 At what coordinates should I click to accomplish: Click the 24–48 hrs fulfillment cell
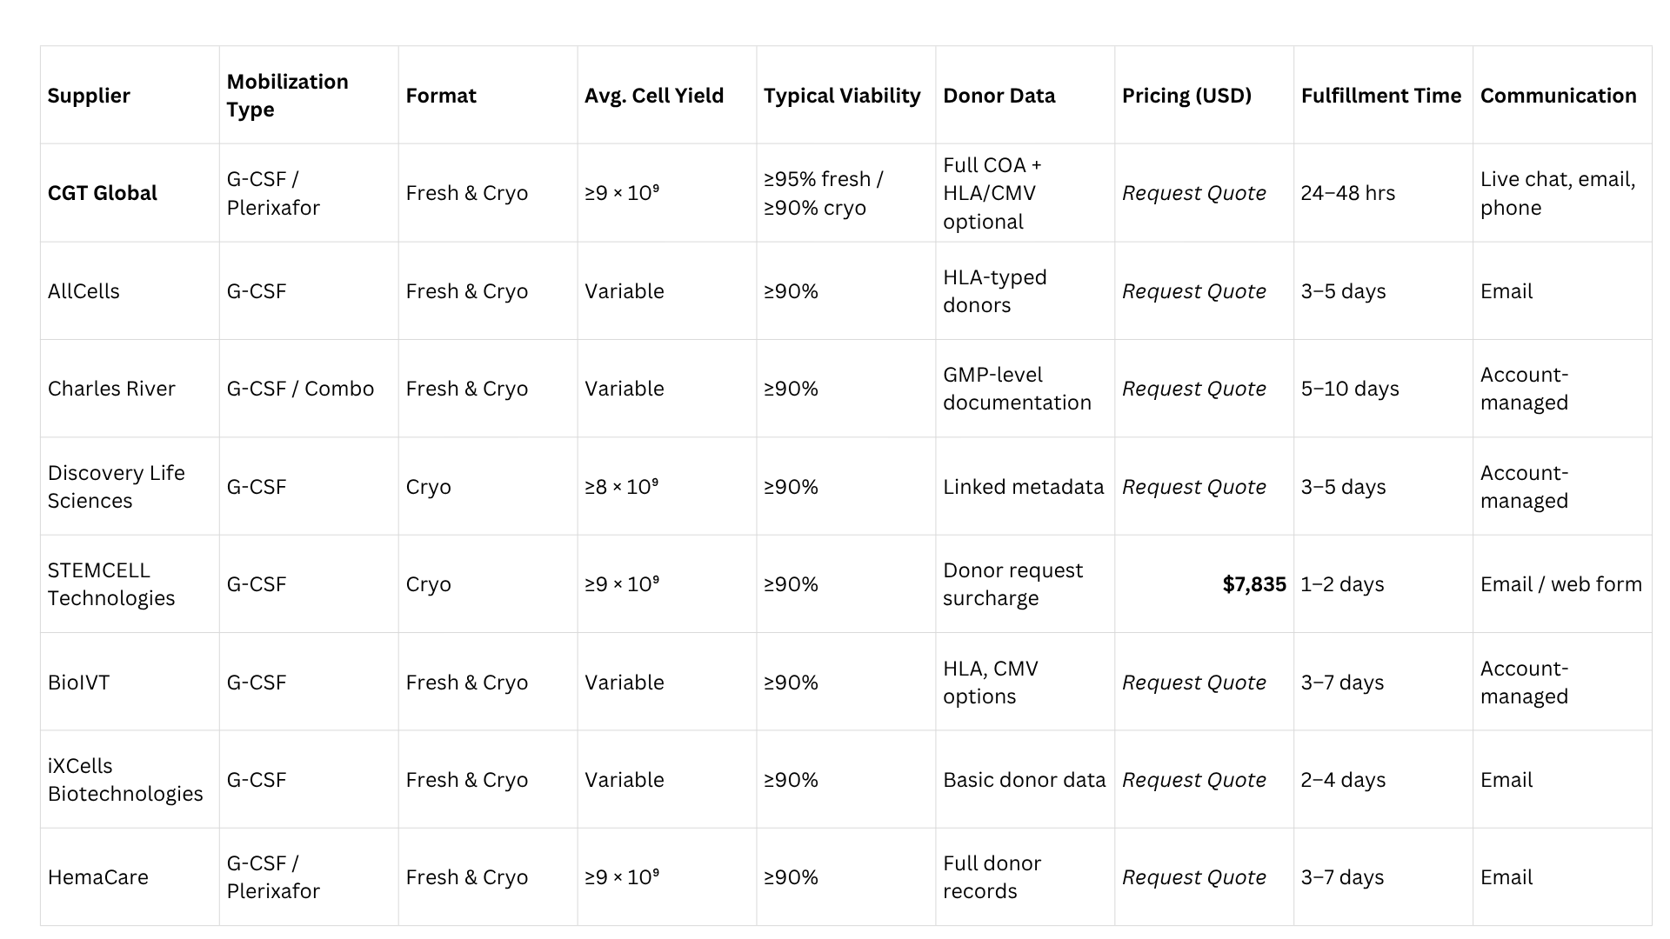click(1347, 193)
